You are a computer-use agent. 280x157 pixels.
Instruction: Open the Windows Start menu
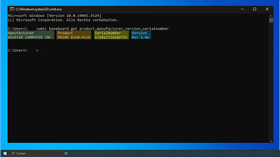(x=5, y=154)
